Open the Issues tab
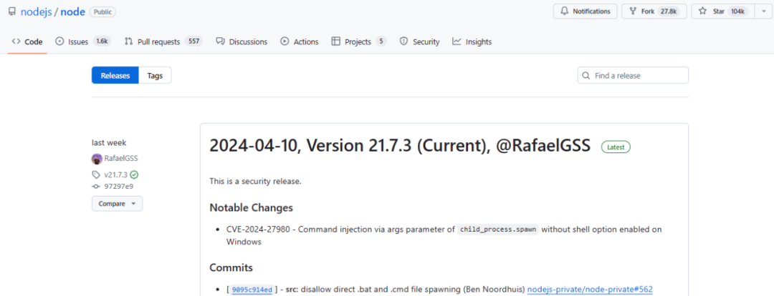Screen dimensions: 774x296 (83, 42)
